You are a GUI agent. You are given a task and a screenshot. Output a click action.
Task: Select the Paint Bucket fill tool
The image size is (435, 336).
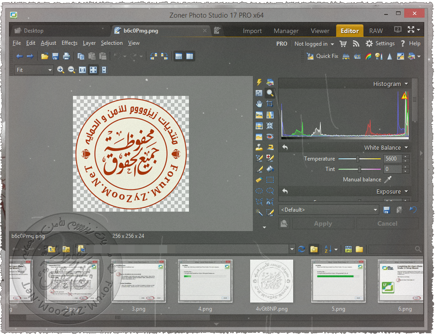tap(270, 169)
